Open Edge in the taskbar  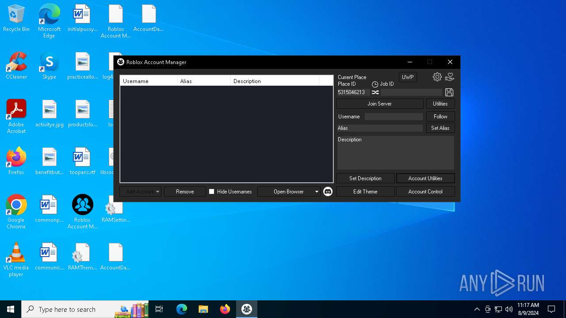pos(182,309)
